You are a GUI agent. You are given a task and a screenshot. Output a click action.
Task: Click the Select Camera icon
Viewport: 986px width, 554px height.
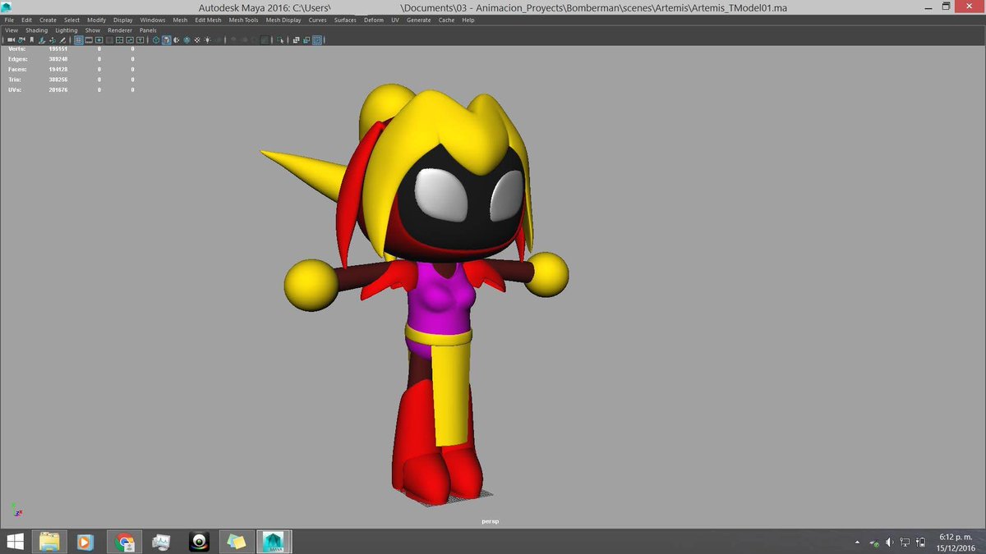11,39
